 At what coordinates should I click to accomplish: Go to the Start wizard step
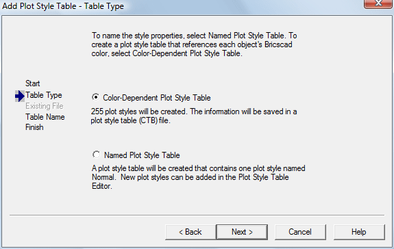33,83
